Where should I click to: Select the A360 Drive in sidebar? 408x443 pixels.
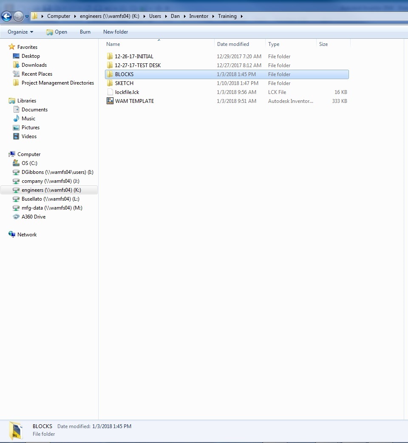pos(33,217)
